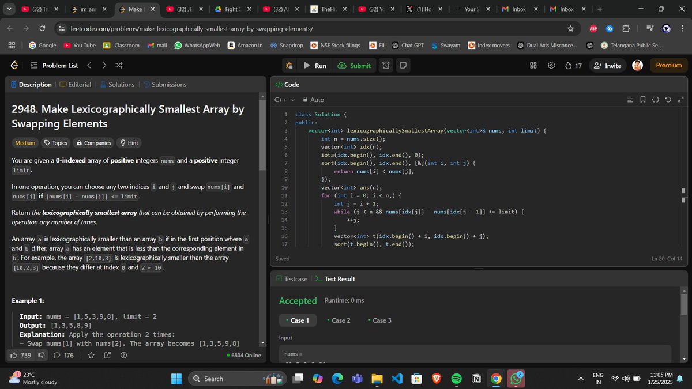Bookmark this page with Chrome star
The image size is (692, 389).
pos(570,28)
